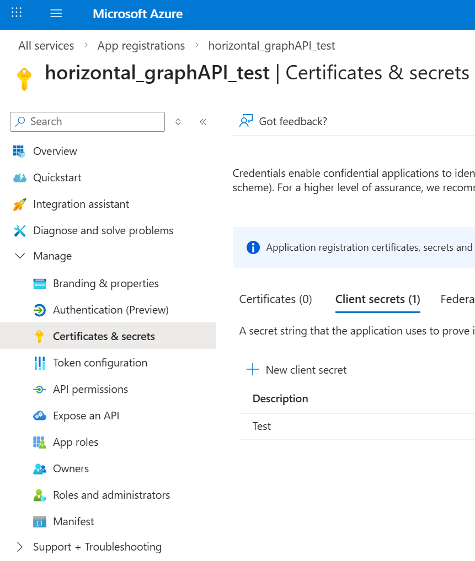
Task: Switch to the Certificates (0) tab
Action: 275,299
